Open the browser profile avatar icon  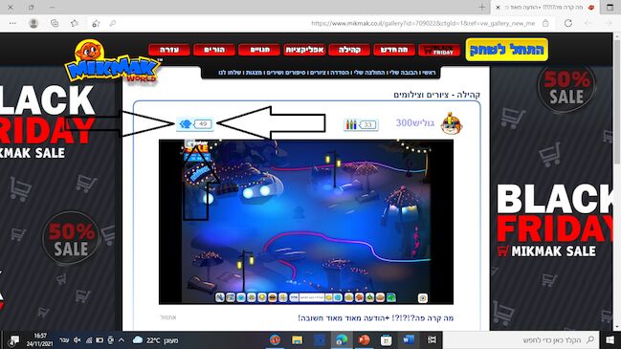tap(33, 23)
